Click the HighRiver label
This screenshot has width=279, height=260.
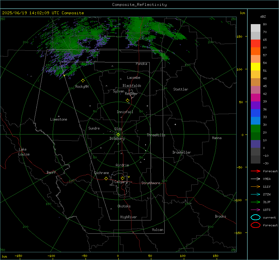129,217
